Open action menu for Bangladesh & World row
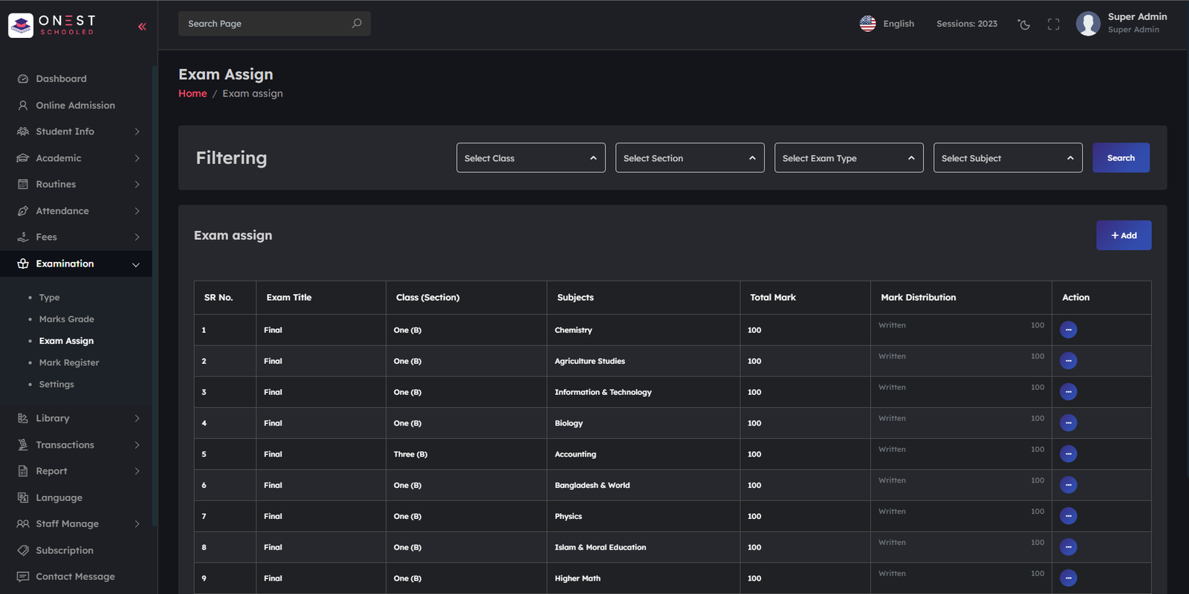This screenshot has height=594, width=1189. [1069, 485]
